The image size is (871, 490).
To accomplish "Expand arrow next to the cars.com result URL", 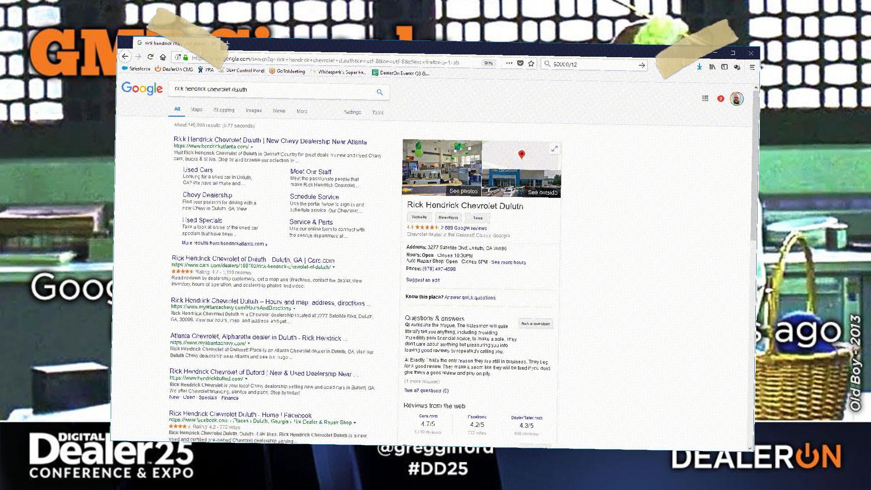I will coord(333,267).
